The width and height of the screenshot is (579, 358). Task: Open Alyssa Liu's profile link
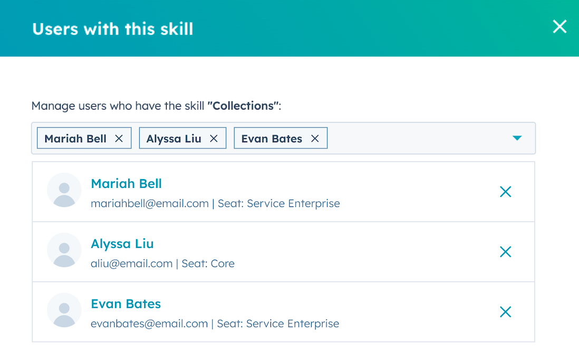[122, 244]
